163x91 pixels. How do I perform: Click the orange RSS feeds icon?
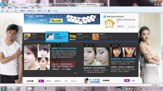pos(7,11)
